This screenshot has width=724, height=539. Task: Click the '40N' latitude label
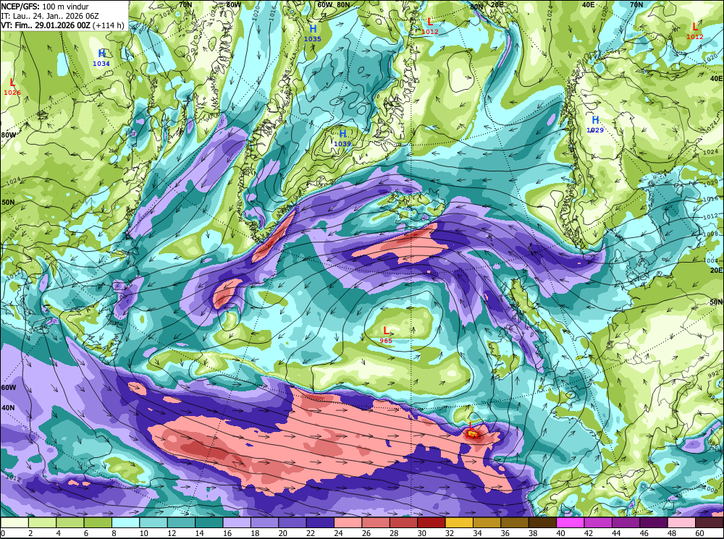[x=8, y=408]
